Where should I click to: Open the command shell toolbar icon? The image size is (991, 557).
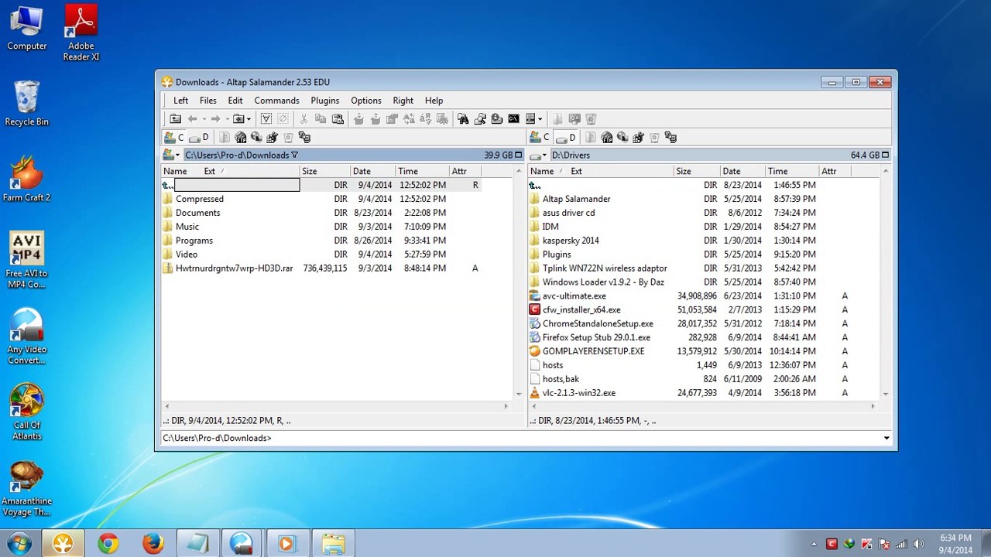coord(513,119)
